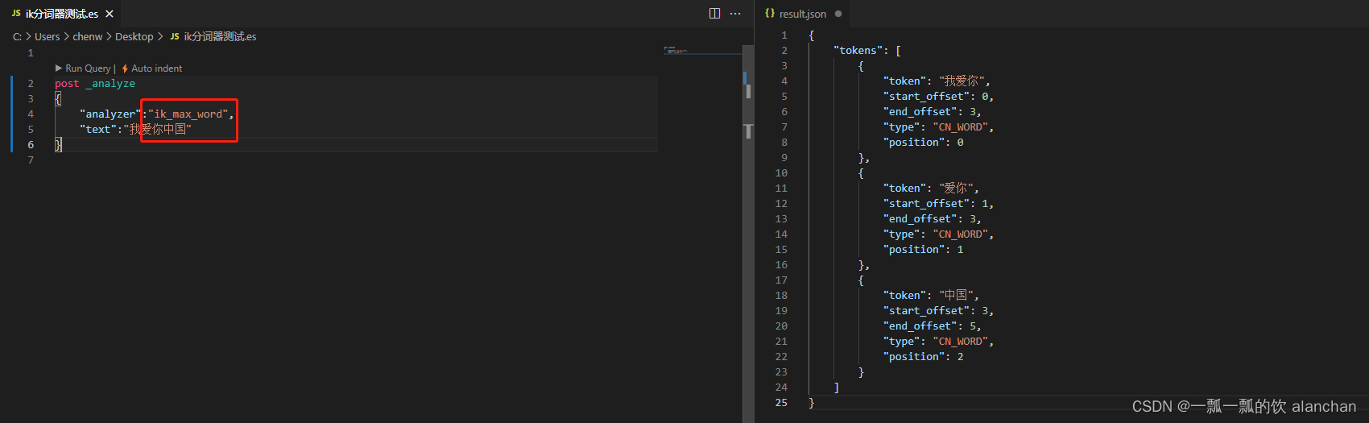Image resolution: width=1369 pixels, height=423 pixels.
Task: Open the C: breadcrumb segment
Action: click(x=17, y=37)
